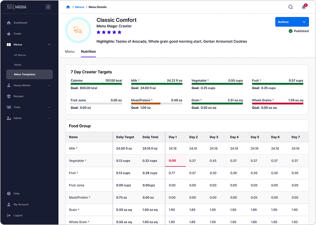Viewport: 316px width, 225px height.
Task: Collapse the sidebar with arrow button
Action: pyautogui.click(x=48, y=7)
